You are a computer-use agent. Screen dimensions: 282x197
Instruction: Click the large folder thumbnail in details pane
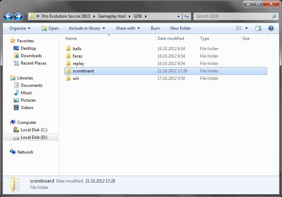pyautogui.click(x=16, y=185)
